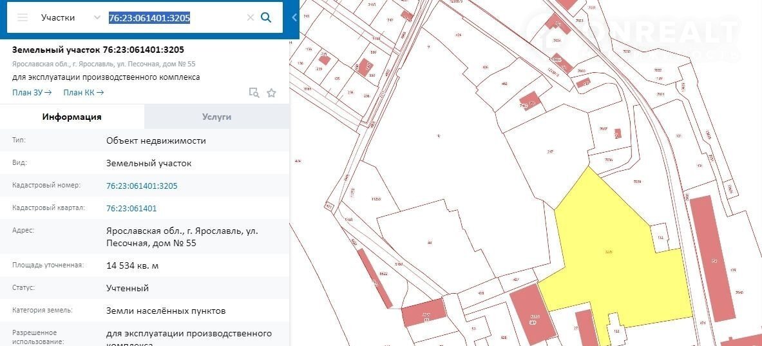Open the План КК link

click(x=83, y=92)
